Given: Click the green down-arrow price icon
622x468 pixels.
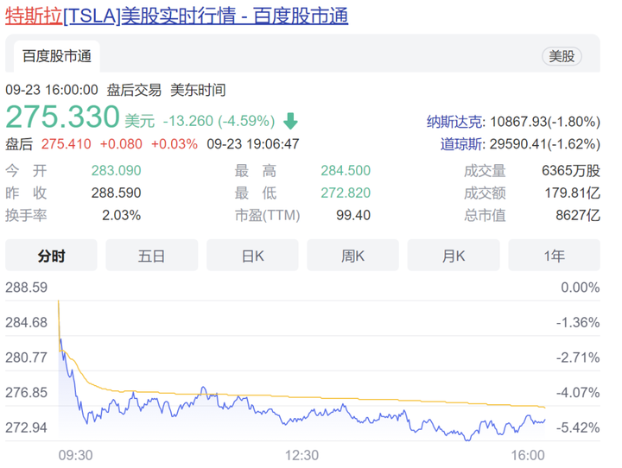Looking at the screenshot, I should [290, 121].
